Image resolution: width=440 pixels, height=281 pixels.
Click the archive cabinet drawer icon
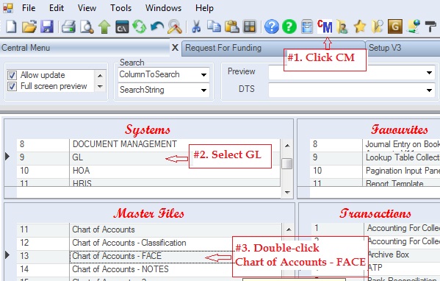pyautogui.click(x=307, y=26)
